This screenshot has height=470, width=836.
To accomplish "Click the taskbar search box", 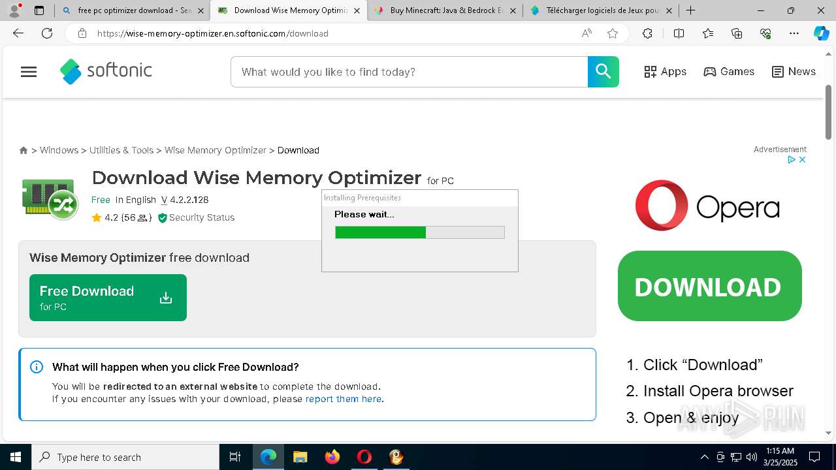I will (x=125, y=457).
